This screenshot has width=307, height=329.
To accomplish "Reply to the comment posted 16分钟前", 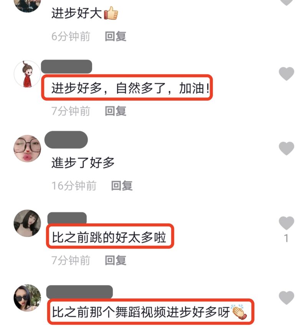I will coord(122,186).
